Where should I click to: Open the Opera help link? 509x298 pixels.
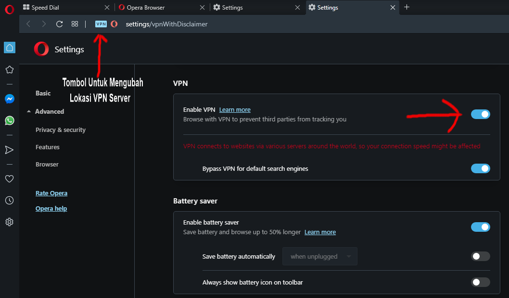(51, 209)
